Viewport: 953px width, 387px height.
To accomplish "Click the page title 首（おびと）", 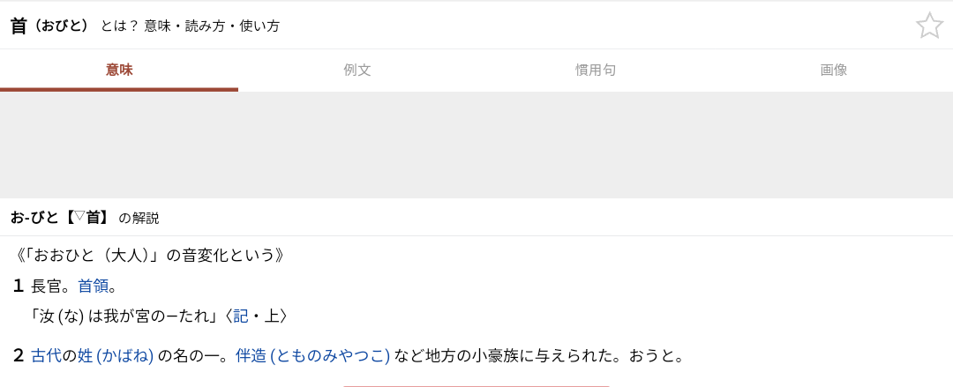I will [50, 26].
